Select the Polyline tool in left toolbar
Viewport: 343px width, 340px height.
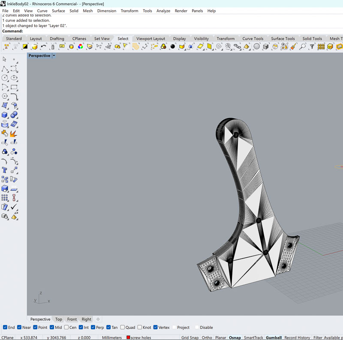[5, 69]
